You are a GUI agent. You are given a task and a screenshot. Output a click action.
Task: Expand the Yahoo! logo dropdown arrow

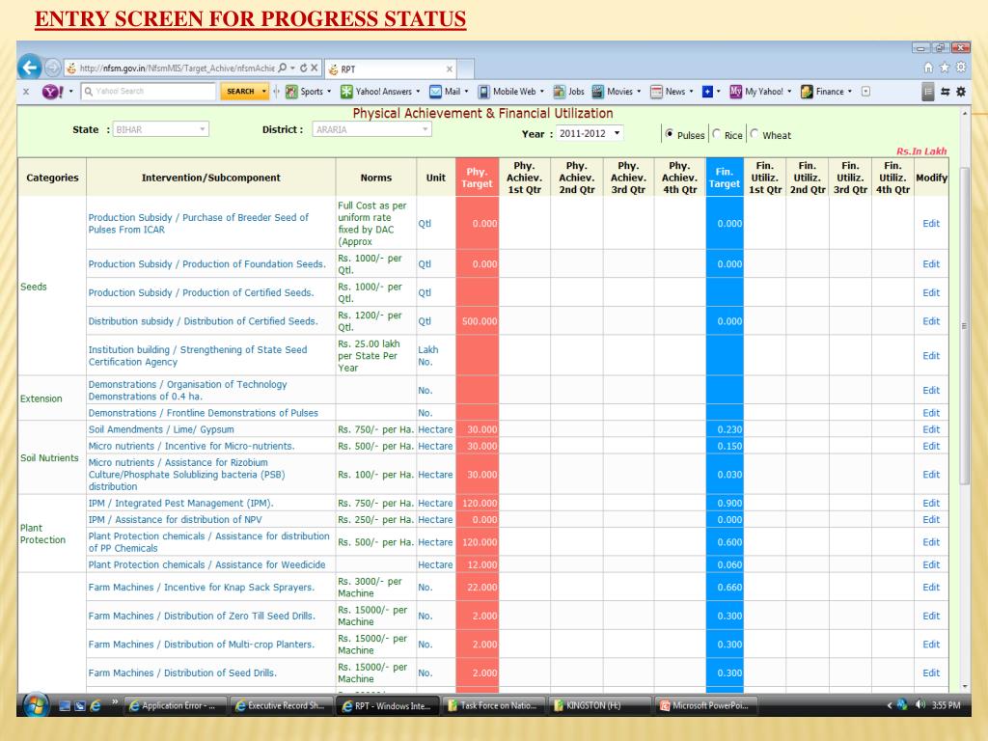70,92
